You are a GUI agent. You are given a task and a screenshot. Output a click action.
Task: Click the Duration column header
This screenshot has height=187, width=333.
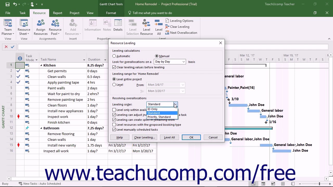97,59
